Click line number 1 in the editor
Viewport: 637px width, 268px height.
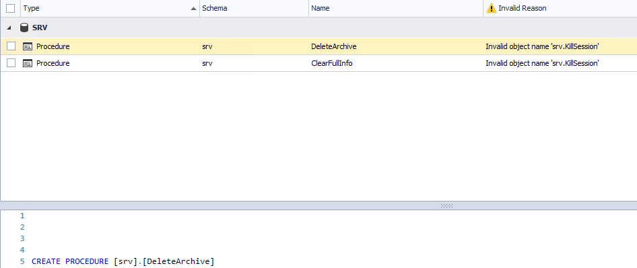coord(22,216)
